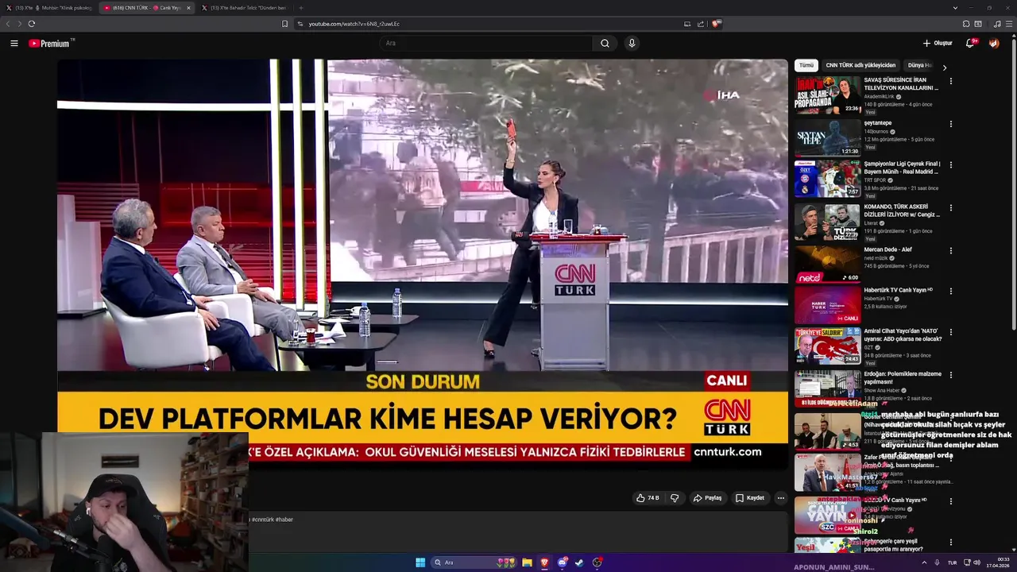Open the account avatar menu

point(994,43)
